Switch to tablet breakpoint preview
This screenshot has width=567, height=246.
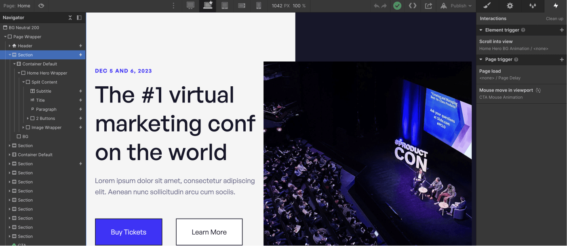point(225,6)
